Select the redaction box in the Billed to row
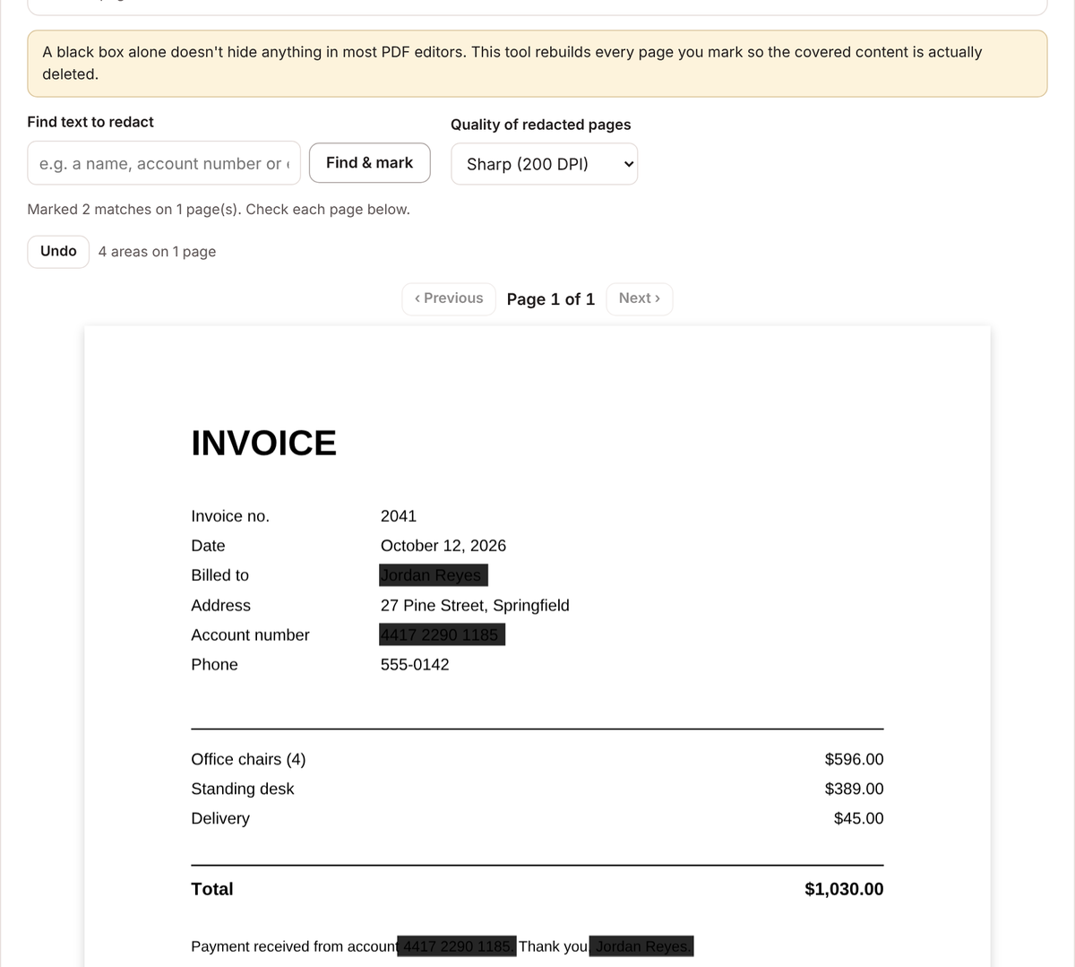Viewport: 1075px width, 967px height. [434, 575]
